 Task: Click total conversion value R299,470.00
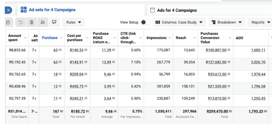pyautogui.click(x=217, y=111)
